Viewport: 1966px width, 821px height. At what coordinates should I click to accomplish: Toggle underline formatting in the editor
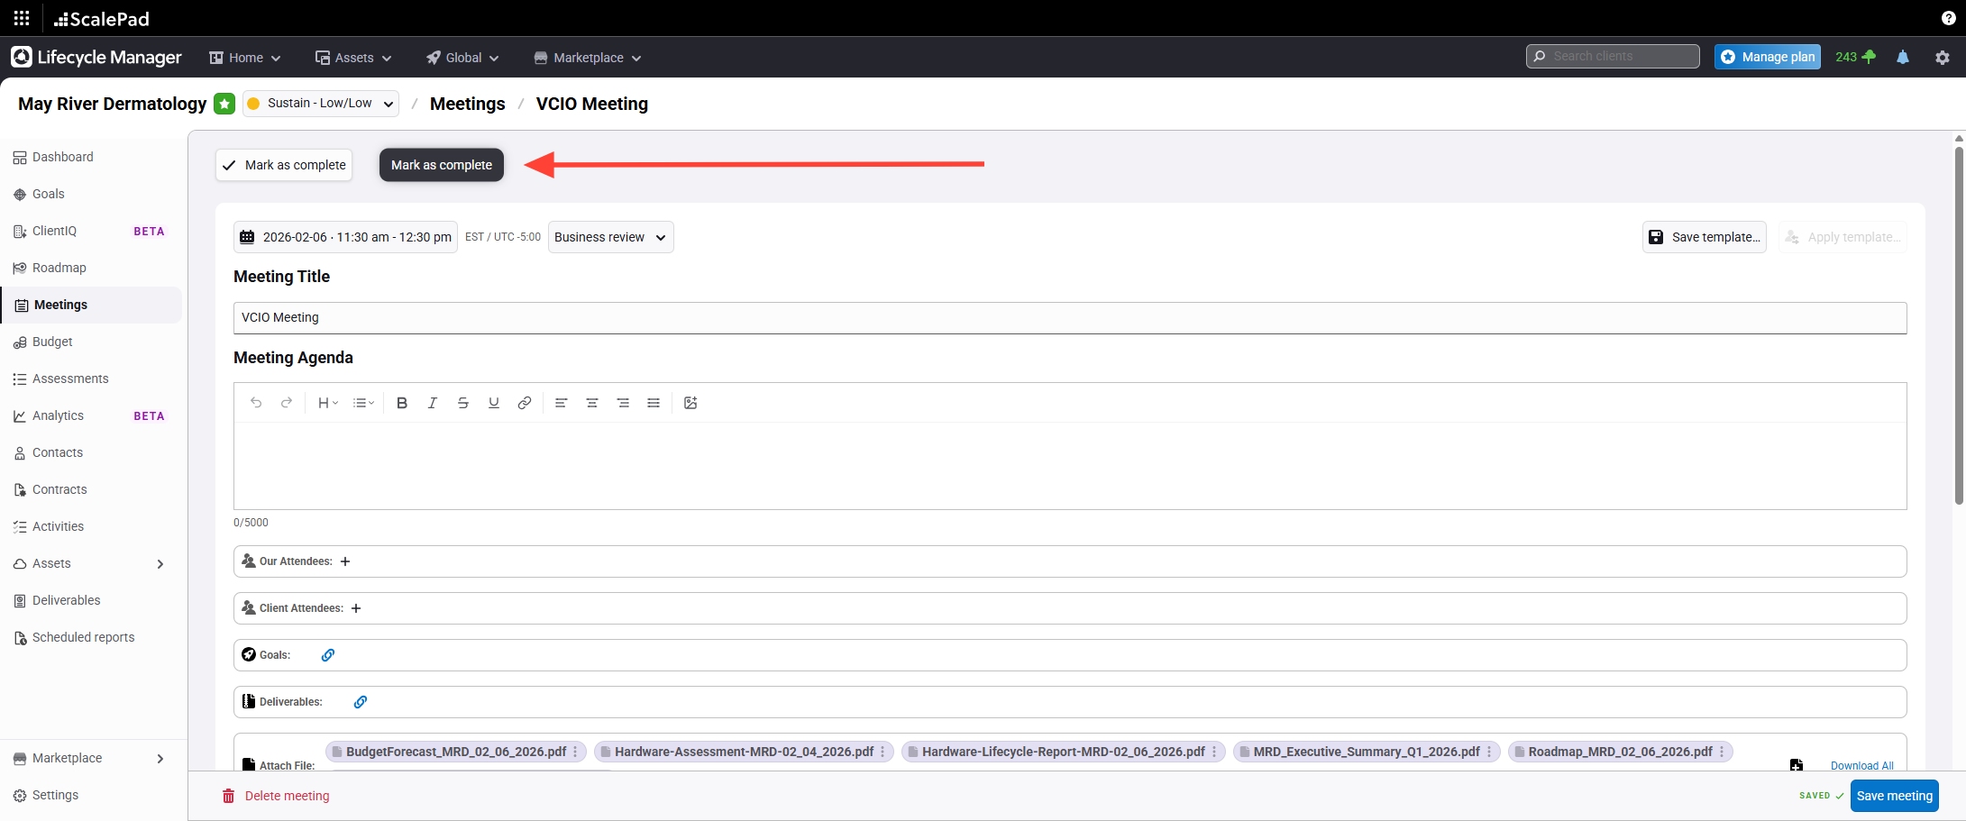click(x=494, y=403)
